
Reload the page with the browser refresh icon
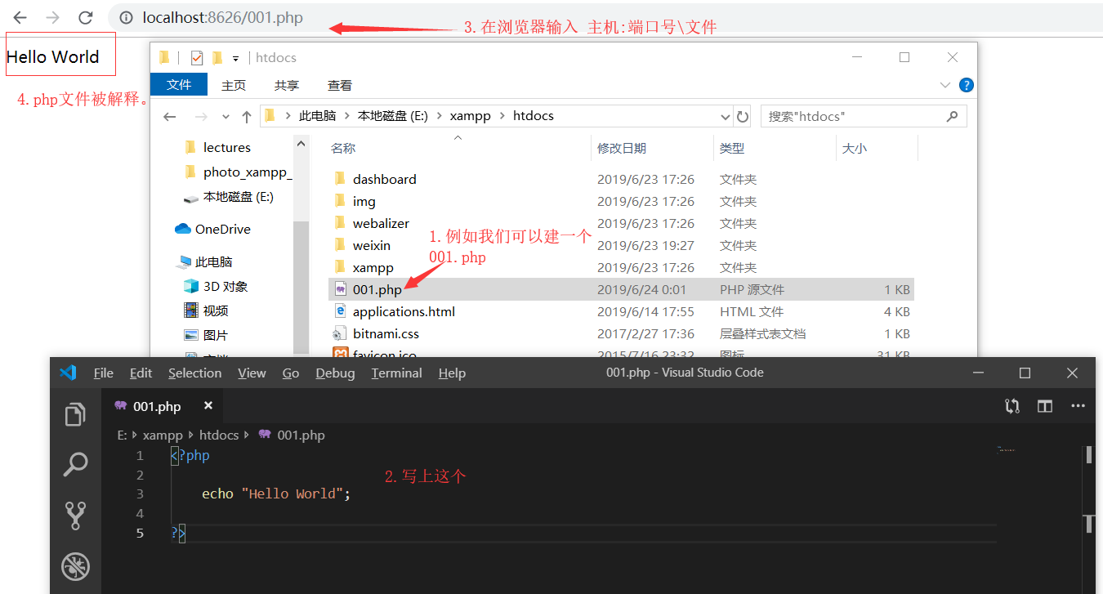(x=84, y=16)
